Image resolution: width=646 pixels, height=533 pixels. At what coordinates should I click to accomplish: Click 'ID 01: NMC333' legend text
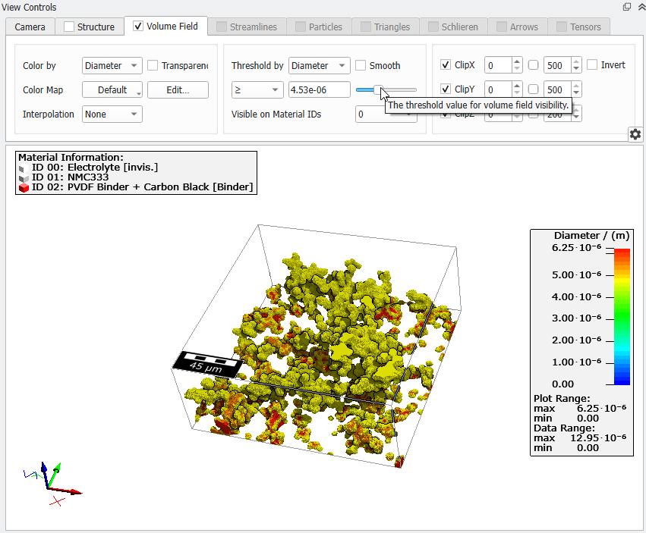70,177
